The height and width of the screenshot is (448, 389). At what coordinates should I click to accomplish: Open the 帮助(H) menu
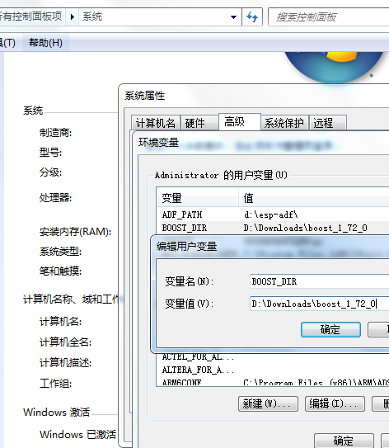pyautogui.click(x=45, y=43)
